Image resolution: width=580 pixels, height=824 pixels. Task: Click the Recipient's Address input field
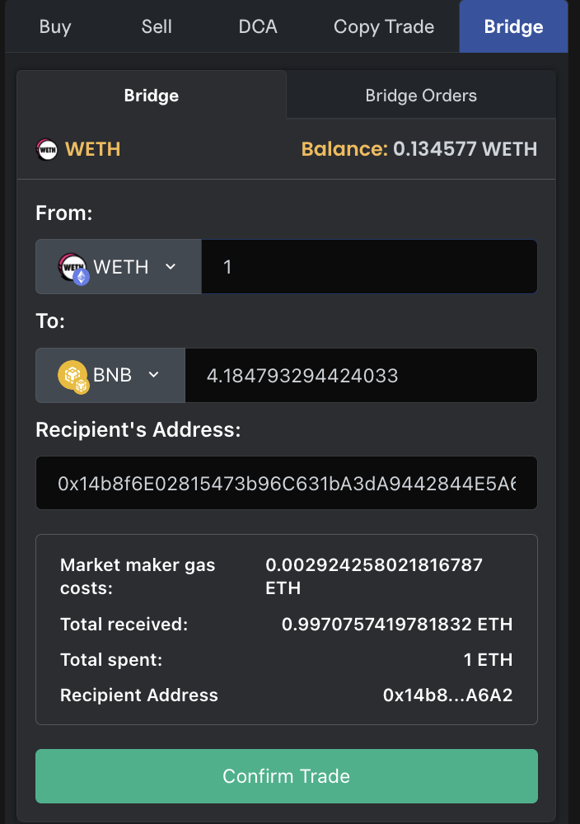287,483
